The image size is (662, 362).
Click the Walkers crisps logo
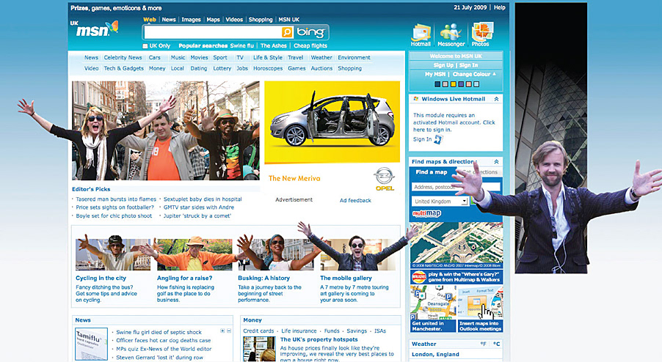419,277
